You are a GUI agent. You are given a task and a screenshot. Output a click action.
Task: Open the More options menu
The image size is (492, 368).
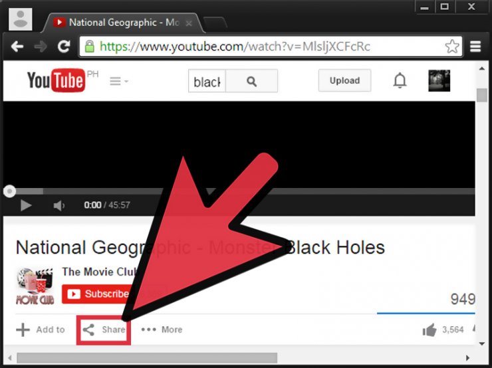(x=162, y=329)
